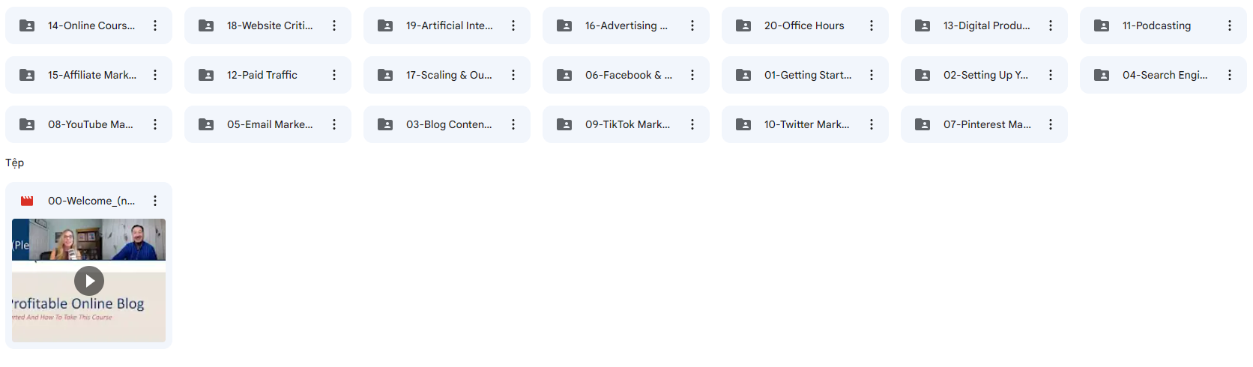Select the 13-Digital Products folder
The width and height of the screenshot is (1253, 367).
(x=984, y=25)
